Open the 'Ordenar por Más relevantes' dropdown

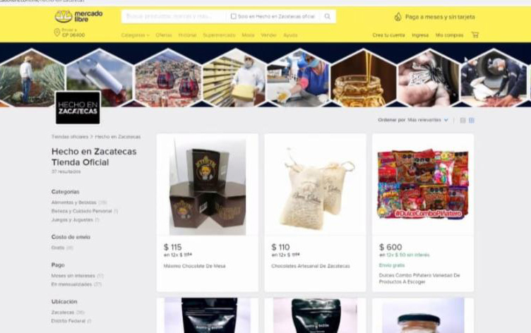[413, 120]
